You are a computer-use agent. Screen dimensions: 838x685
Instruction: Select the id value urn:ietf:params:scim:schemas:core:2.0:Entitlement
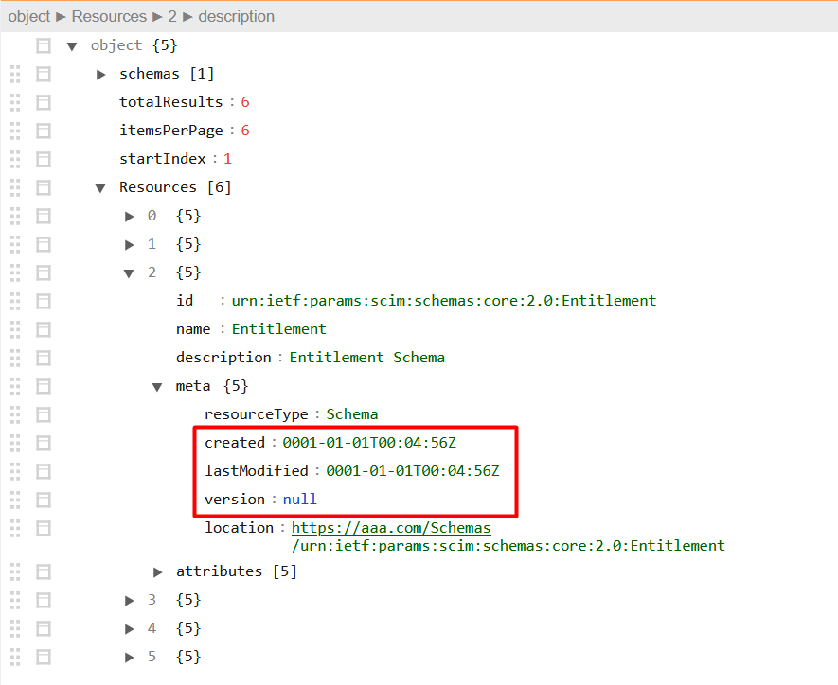click(x=443, y=301)
